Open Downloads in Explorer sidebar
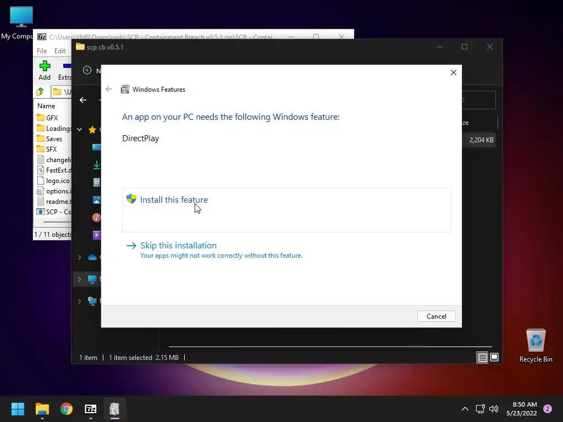 point(97,165)
